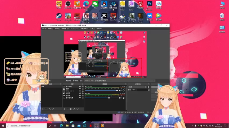Click the 桌面音频 volume slider
229x128 pixels.
(102, 98)
